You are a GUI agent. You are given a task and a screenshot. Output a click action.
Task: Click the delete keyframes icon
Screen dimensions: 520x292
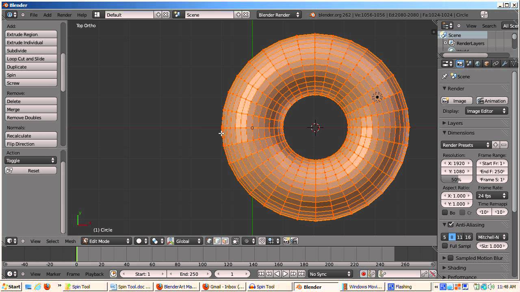click(x=432, y=274)
